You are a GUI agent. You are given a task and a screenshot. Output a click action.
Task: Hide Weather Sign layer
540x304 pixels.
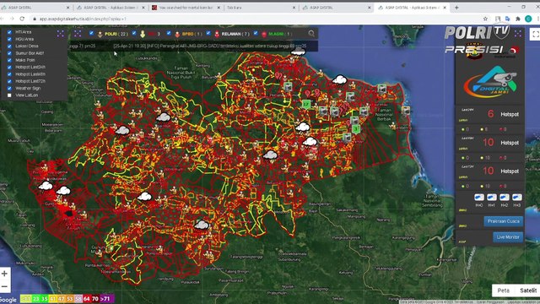tap(9, 88)
